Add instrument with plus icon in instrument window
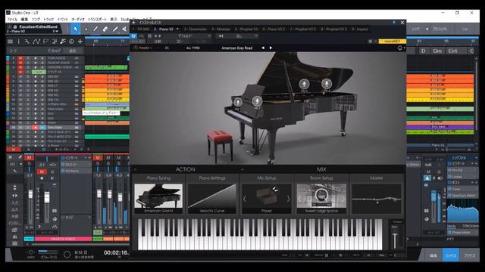485x272 pixels. pyautogui.click(x=133, y=22)
